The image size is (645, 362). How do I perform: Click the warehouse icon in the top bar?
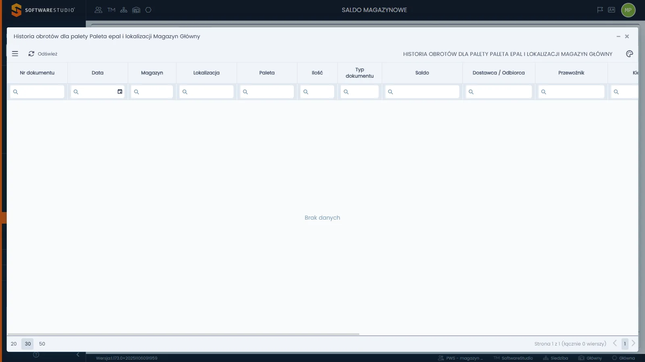[136, 10]
